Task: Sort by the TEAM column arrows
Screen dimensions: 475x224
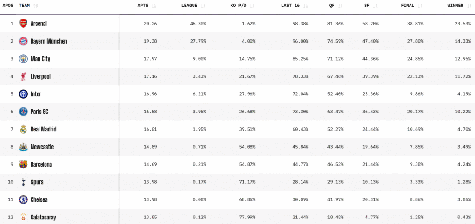Action: (36, 6)
